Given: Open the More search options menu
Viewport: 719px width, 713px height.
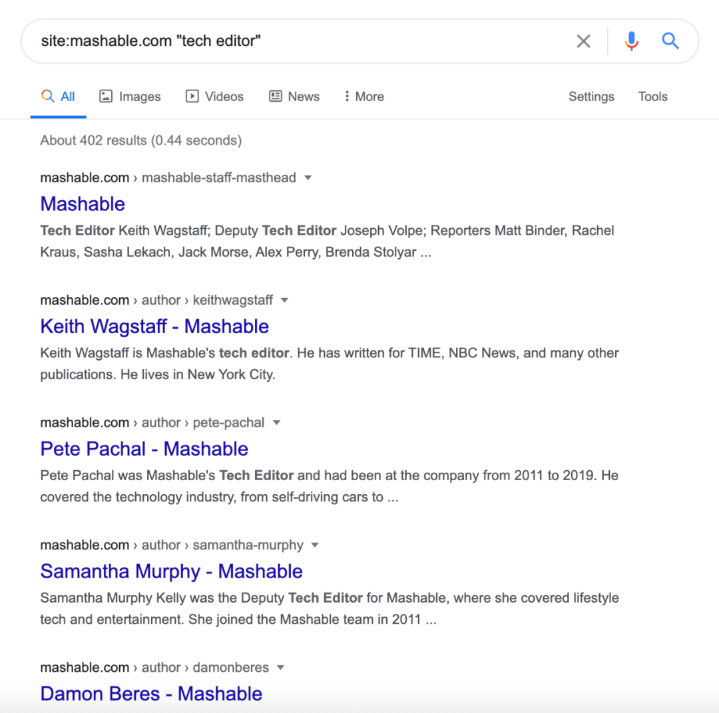Looking at the screenshot, I should coord(365,96).
